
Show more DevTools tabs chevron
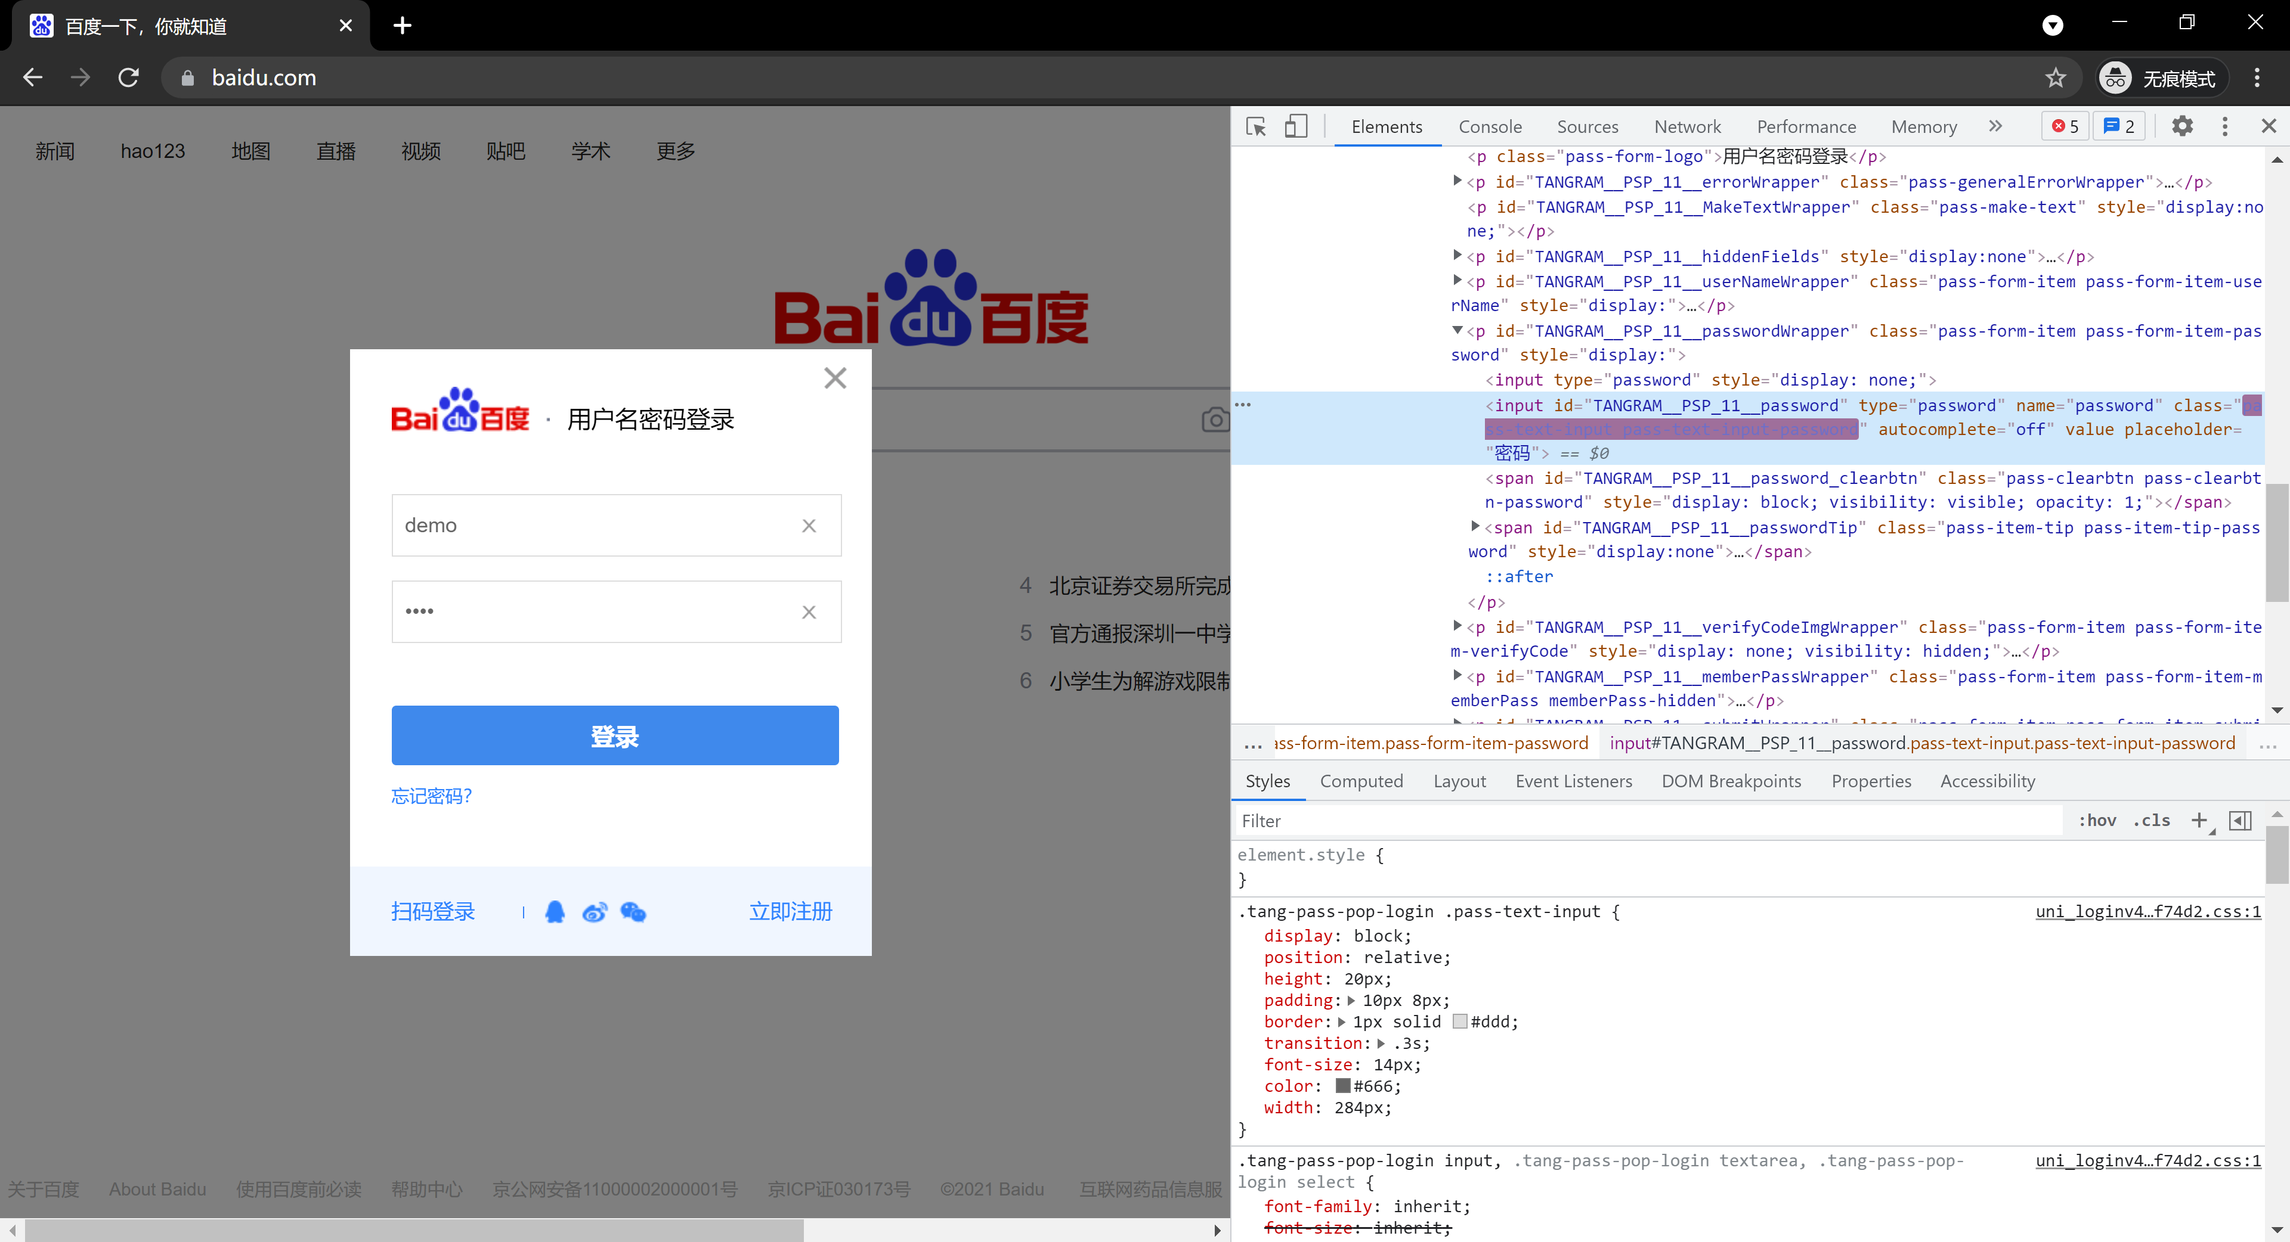click(x=1995, y=126)
